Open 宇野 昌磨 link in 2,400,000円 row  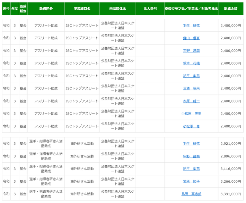[191, 51]
